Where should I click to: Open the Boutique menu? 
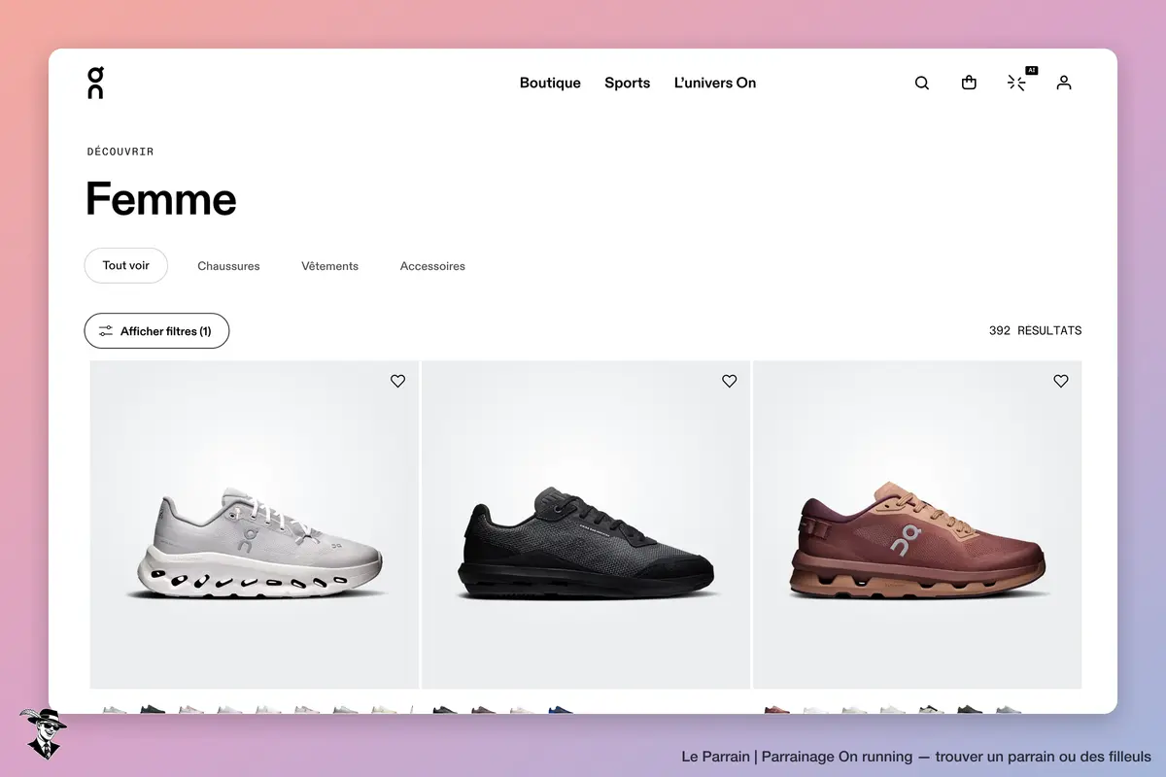(x=550, y=83)
